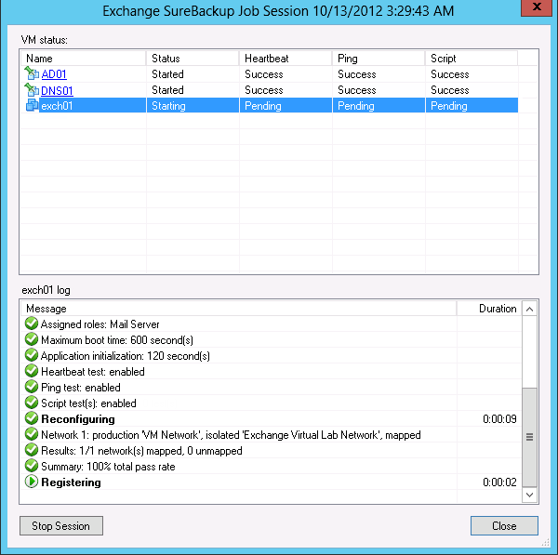The image size is (558, 555).
Task: Click the Results networks mapped status icon
Action: pos(32,450)
